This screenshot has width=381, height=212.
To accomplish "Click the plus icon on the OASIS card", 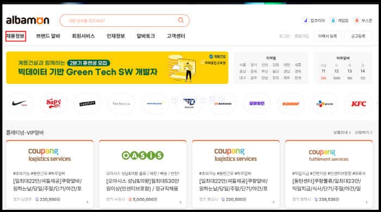I will click(x=180, y=202).
